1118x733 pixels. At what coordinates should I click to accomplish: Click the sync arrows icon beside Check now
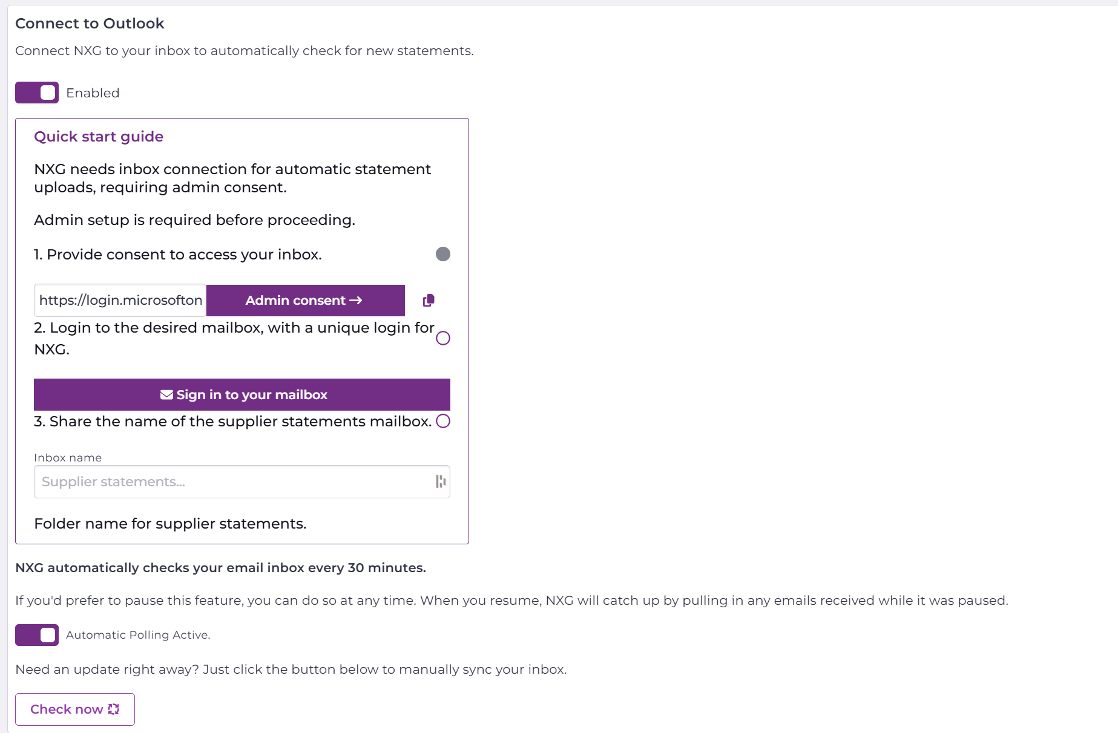[x=114, y=709]
